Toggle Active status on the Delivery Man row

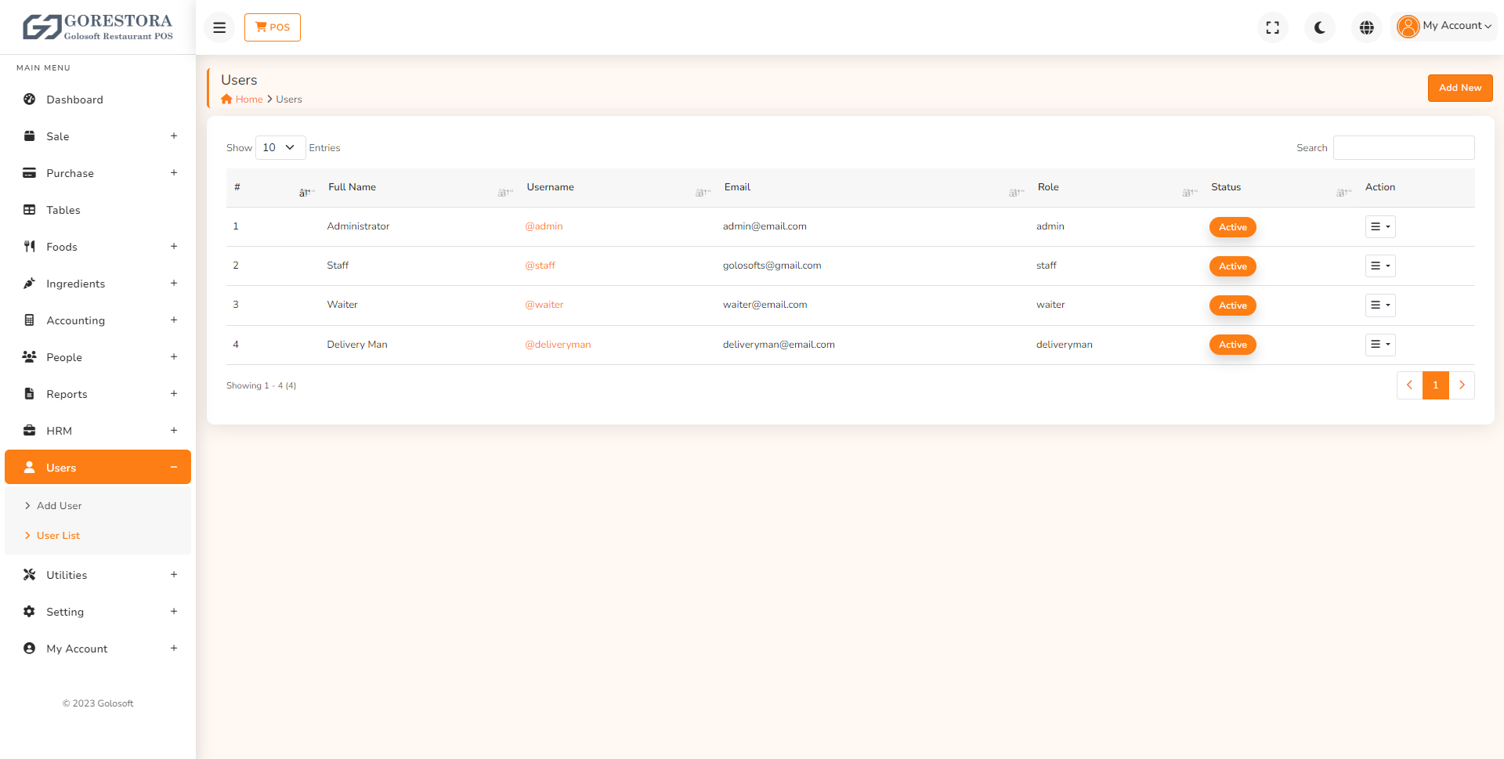click(1232, 345)
